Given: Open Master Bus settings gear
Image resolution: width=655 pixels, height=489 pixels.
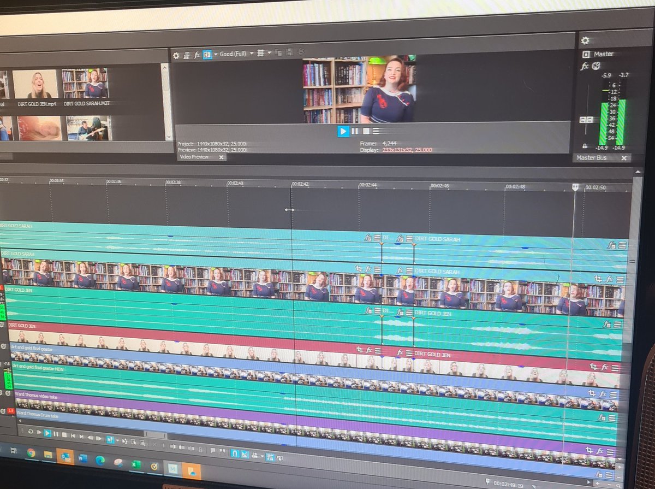Looking at the screenshot, I should [x=585, y=40].
